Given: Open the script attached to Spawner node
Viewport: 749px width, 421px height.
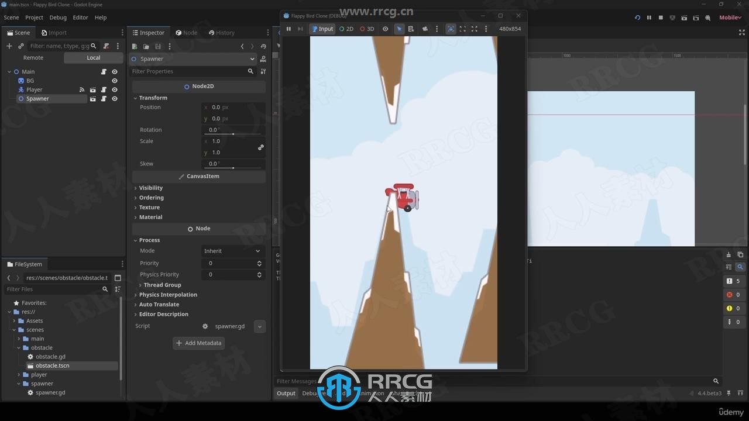Looking at the screenshot, I should click(x=104, y=99).
